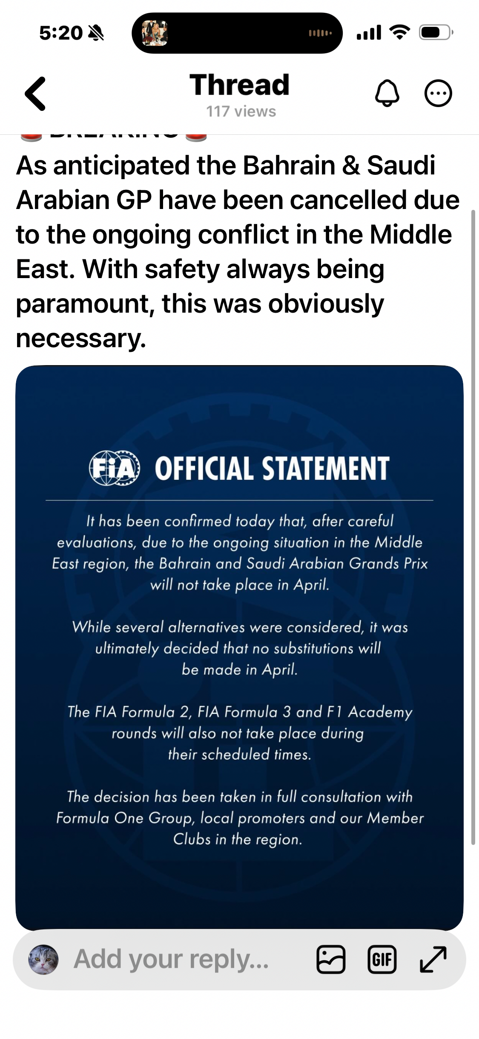Open the GIF picker
The height and width of the screenshot is (1039, 479).
382,960
